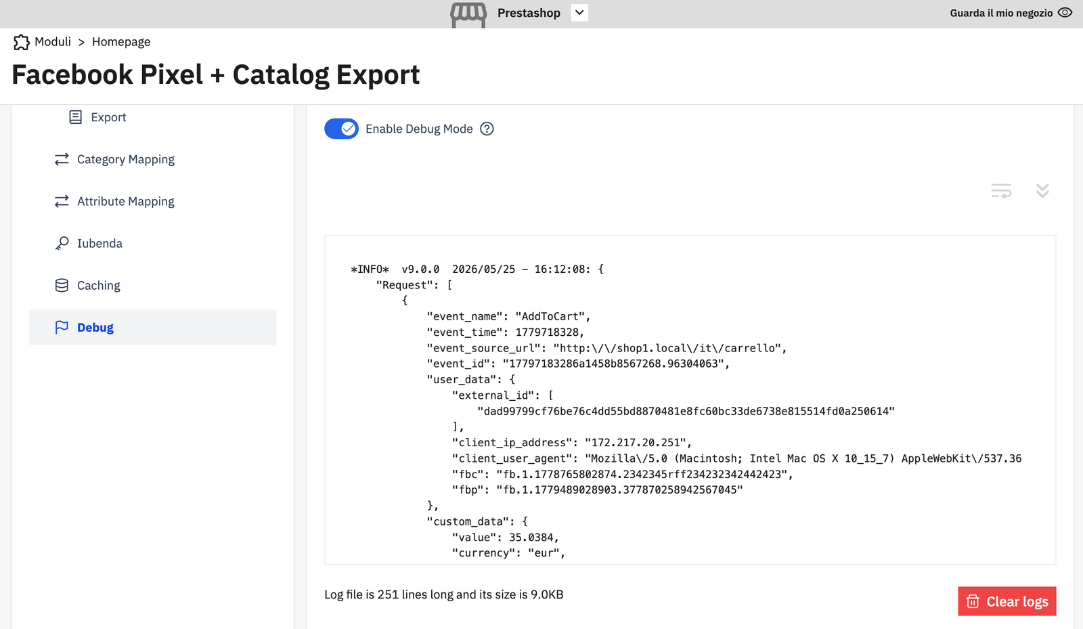1083x629 pixels.
Task: Click the 'event_id' log line
Action: click(x=578, y=364)
